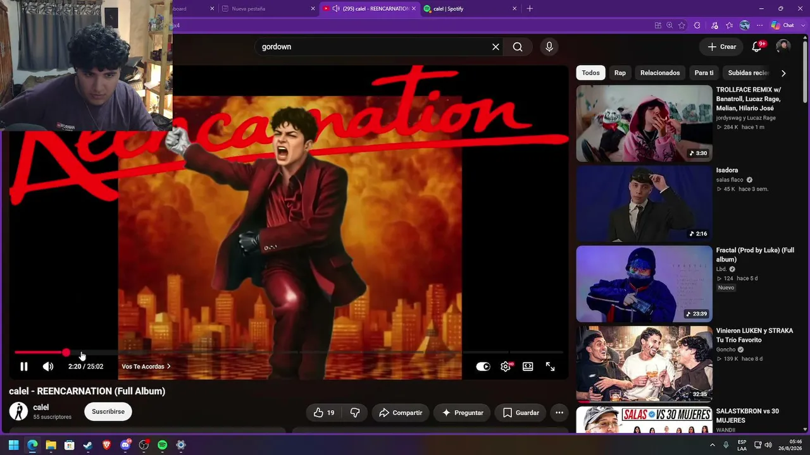Image resolution: width=810 pixels, height=455 pixels.
Task: Open the calel channel avatar
Action: point(18,411)
